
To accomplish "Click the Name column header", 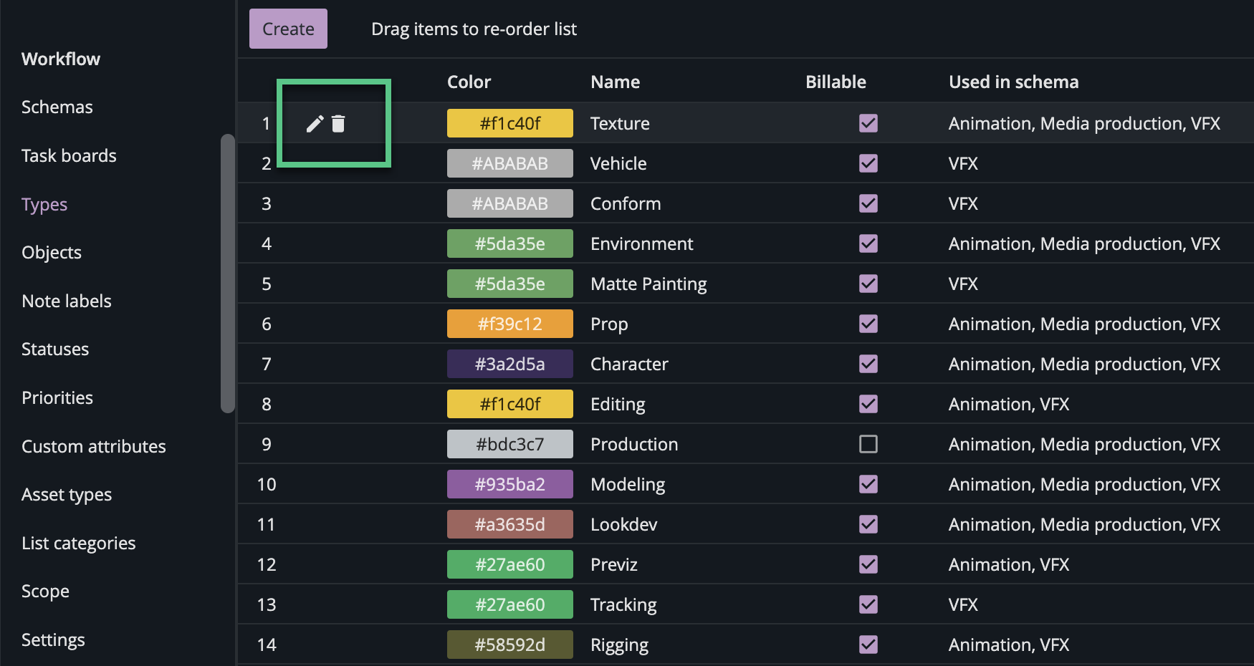I will click(615, 82).
